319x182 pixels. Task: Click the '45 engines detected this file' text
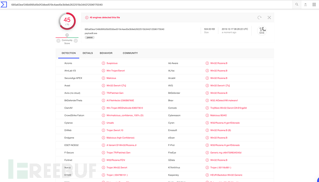click(105, 18)
